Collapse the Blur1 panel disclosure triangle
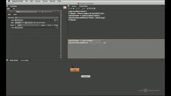The image size is (171, 96). click(8, 12)
